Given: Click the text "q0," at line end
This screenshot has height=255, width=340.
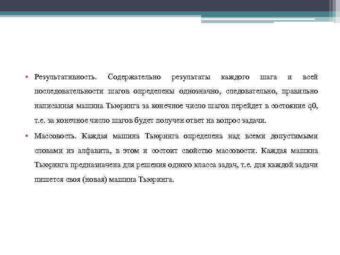Looking at the screenshot, I should [x=313, y=106].
